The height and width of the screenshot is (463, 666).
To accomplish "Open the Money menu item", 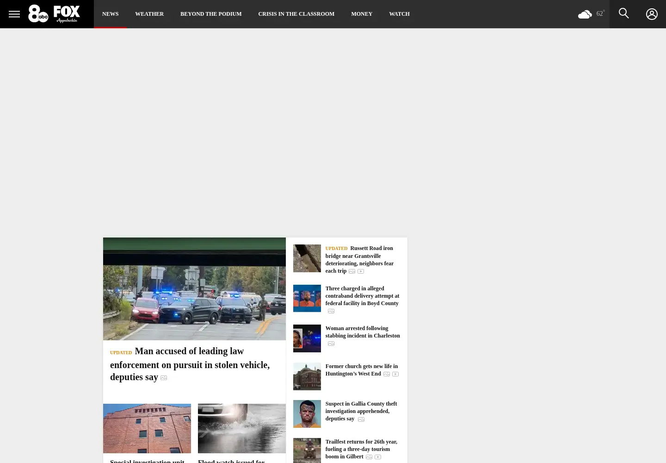I will (362, 14).
